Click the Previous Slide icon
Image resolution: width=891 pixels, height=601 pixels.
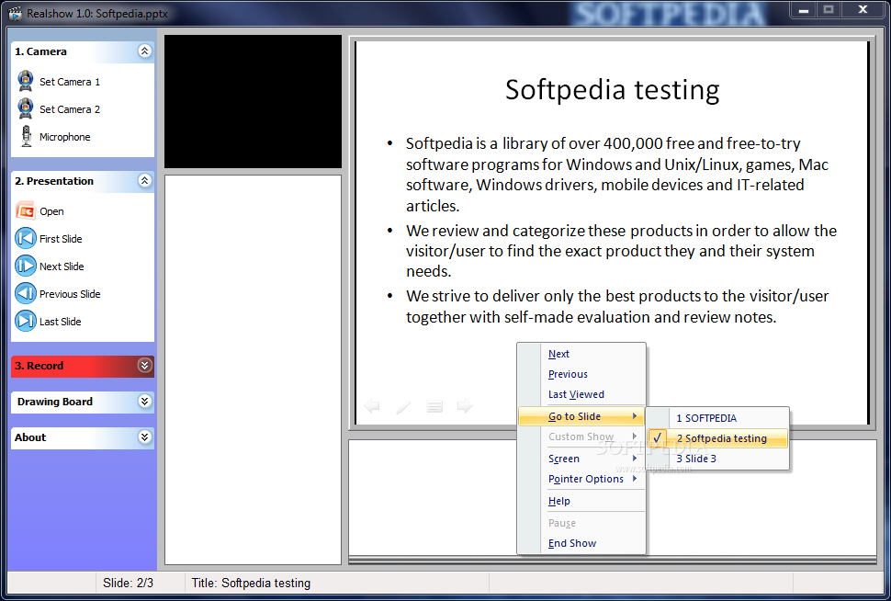tap(26, 293)
